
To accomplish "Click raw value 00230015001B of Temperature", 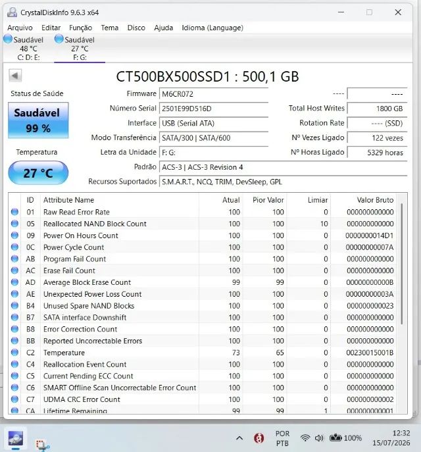I will [x=370, y=353].
